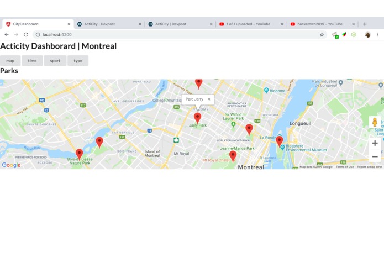Click the Mt Royal Chalet label
Image resolution: width=384 pixels, height=273 pixels.
click(x=216, y=160)
